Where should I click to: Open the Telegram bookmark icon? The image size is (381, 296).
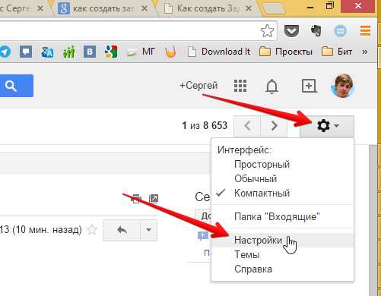[x=5, y=52]
